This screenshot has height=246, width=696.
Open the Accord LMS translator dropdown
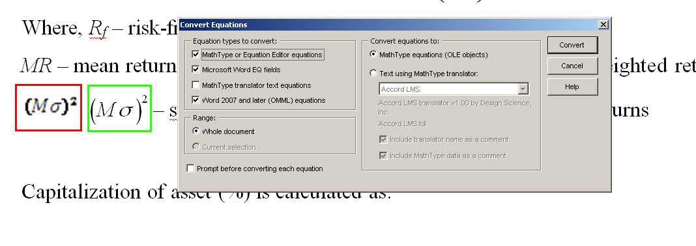click(x=454, y=89)
